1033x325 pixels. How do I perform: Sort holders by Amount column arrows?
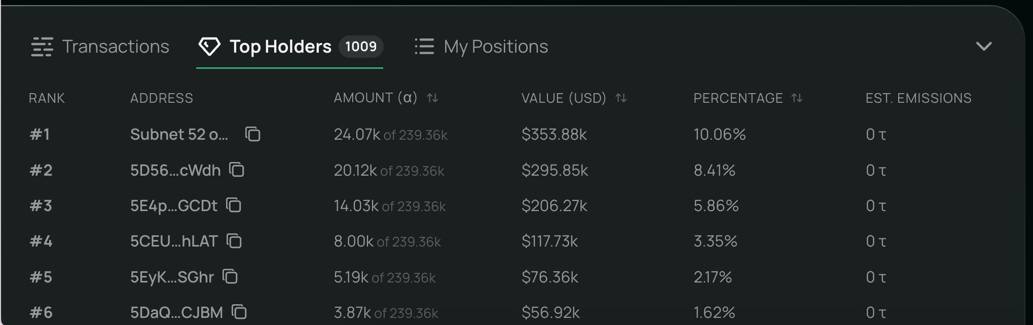click(x=432, y=98)
